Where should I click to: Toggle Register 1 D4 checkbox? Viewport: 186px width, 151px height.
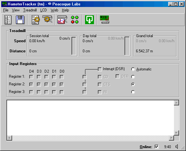click(x=31, y=77)
